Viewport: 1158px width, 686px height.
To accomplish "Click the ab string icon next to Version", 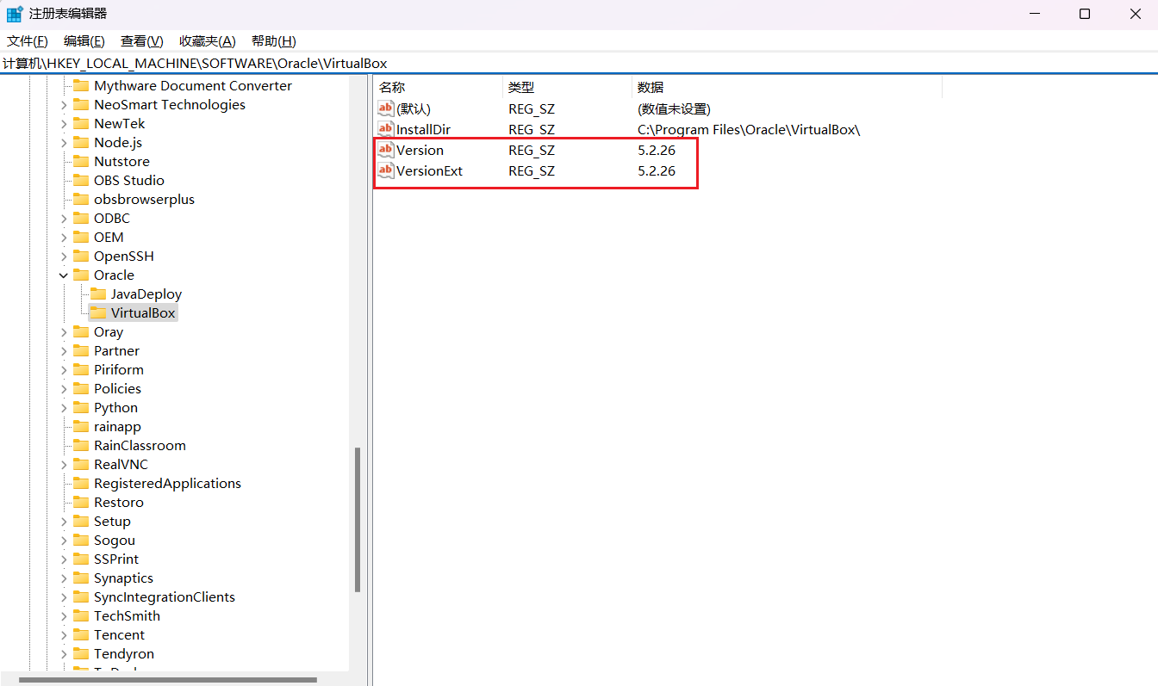I will (386, 150).
